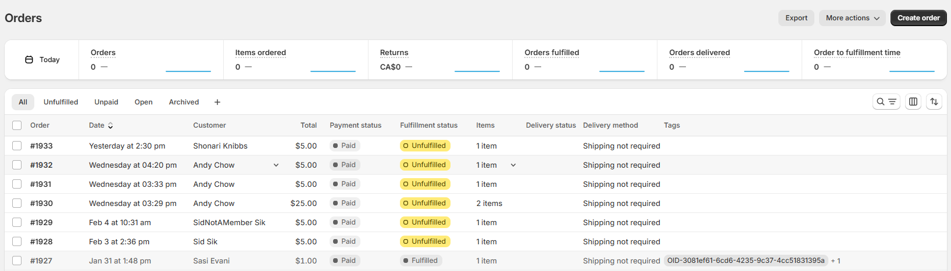Click the Export button
Image resolution: width=951 pixels, height=271 pixels.
pos(796,18)
